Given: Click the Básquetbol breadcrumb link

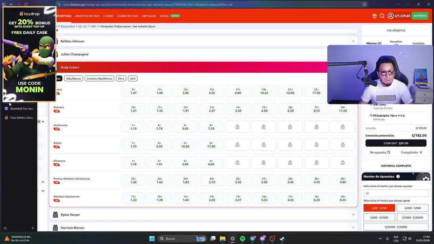Looking at the screenshot, I should click(x=68, y=26).
